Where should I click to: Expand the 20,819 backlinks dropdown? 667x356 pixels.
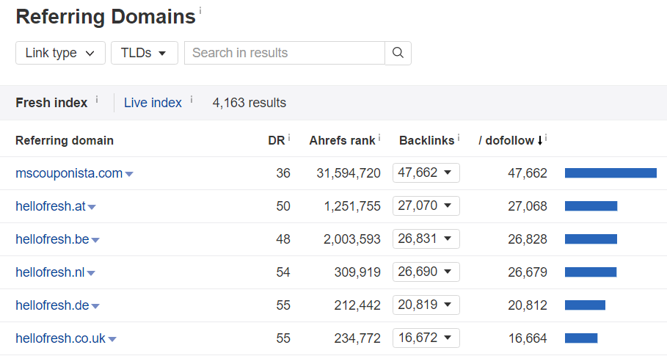tap(426, 305)
